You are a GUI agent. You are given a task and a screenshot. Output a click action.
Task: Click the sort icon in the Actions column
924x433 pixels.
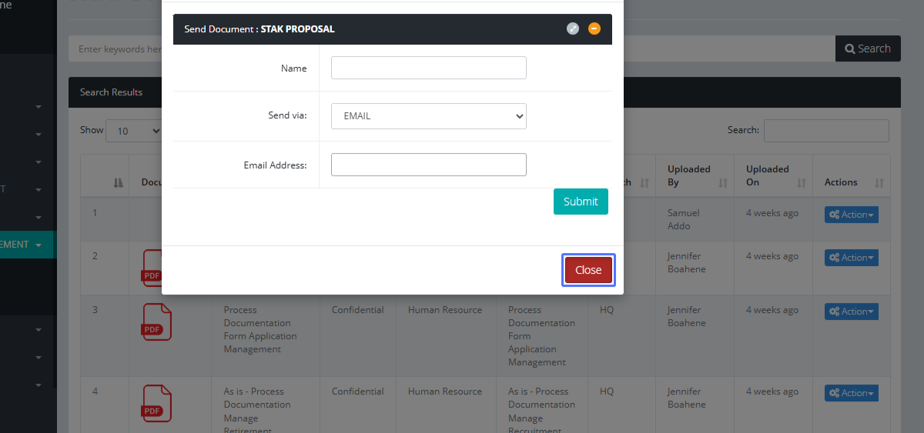pyautogui.click(x=879, y=183)
